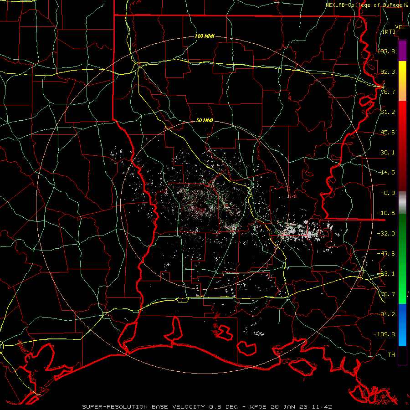Click the 30.1 scale value
Image resolution: width=410 pixels, height=410 pixels.
pos(388,153)
